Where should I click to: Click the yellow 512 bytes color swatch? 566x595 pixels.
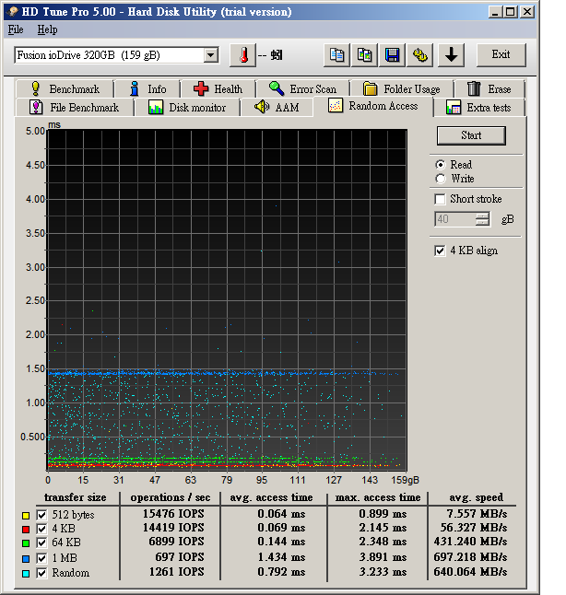pos(26,515)
